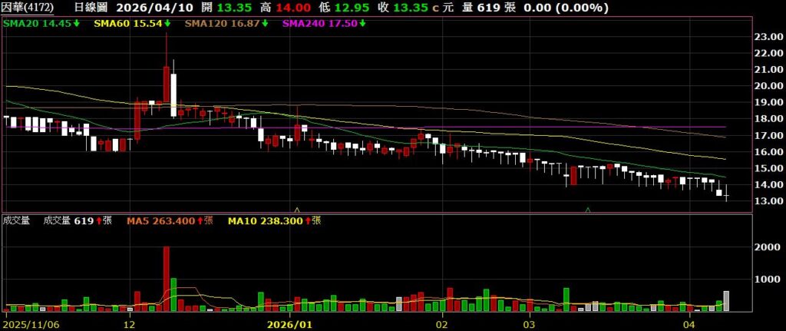Screen dimensions: 786x331
Task: Click the SMA240 down arrow indicator
Action: (x=362, y=24)
